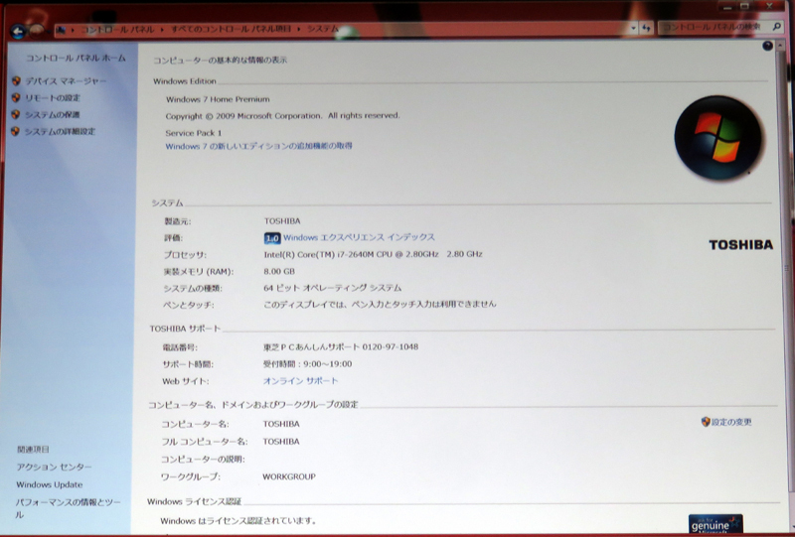Screen dimensions: 795x537
Task: Click the support phone number 0120-97-1048
Action: [x=390, y=347]
